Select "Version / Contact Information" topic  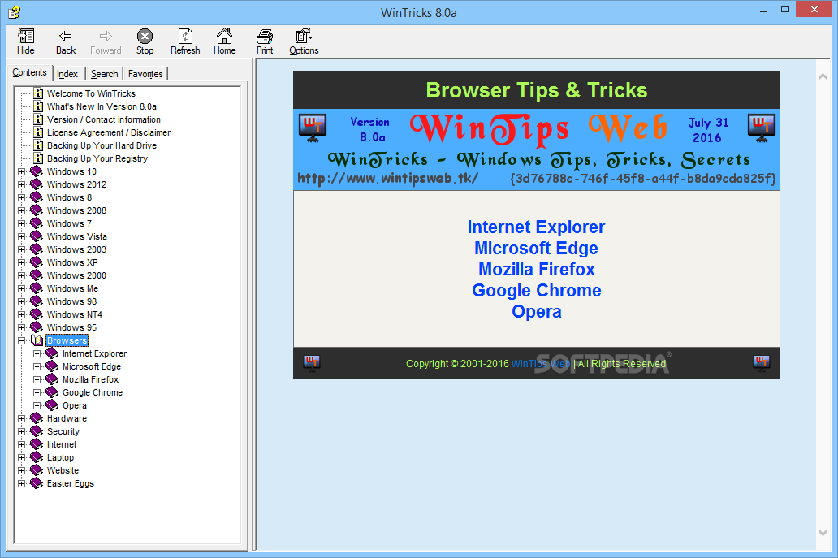[104, 119]
